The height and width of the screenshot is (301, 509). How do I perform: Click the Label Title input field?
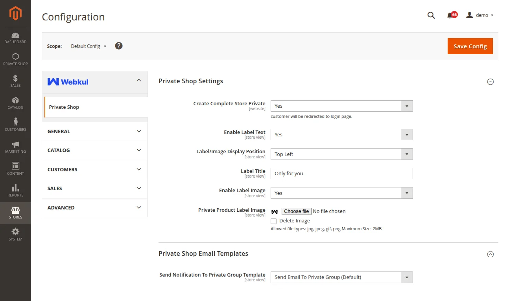341,174
